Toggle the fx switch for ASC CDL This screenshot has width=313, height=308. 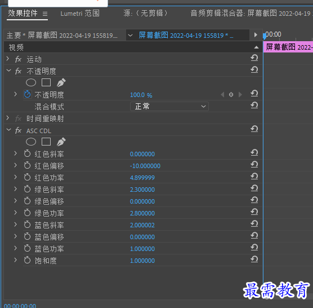[18, 130]
